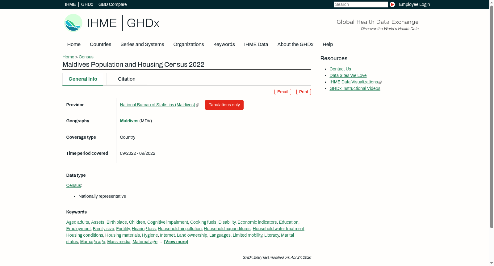
Task: Open the Cognitive impairment keyword
Action: 168,222
